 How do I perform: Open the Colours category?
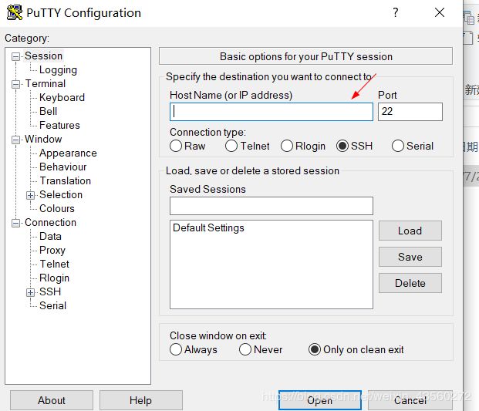(x=57, y=208)
